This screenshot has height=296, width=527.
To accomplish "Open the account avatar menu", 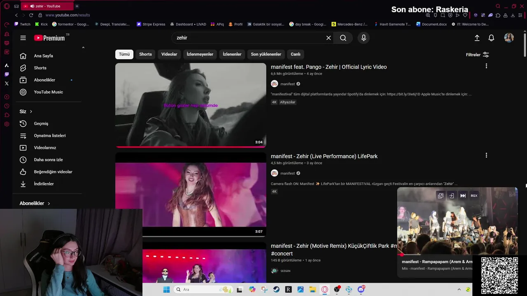I will coord(509,38).
